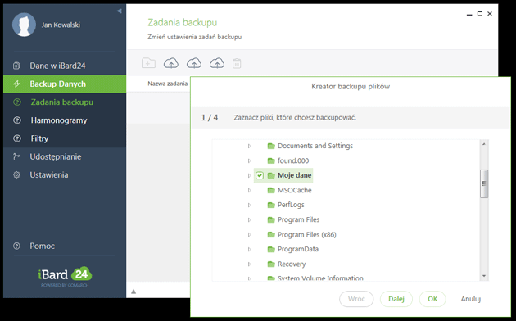Click the cloud upload icon beside the trash icon
Image resolution: width=516 pixels, height=321 pixels.
click(x=217, y=63)
